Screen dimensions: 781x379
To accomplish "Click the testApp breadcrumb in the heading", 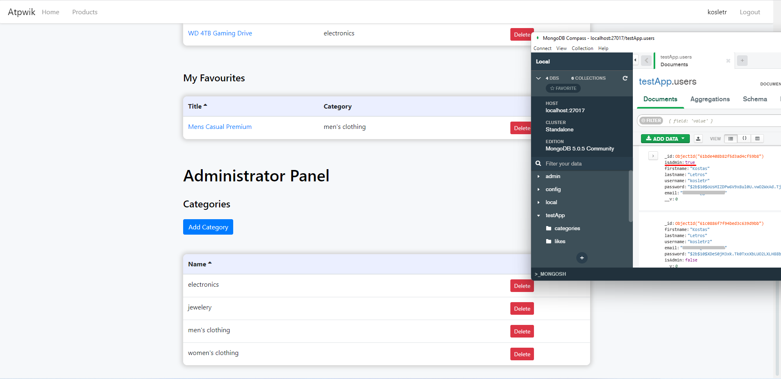I will coord(655,81).
